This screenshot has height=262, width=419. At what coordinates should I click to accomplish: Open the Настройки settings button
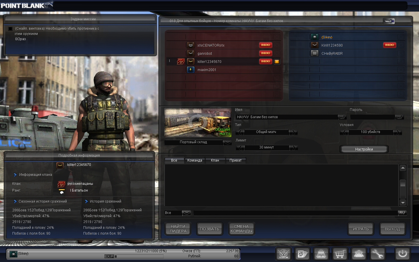click(x=364, y=149)
